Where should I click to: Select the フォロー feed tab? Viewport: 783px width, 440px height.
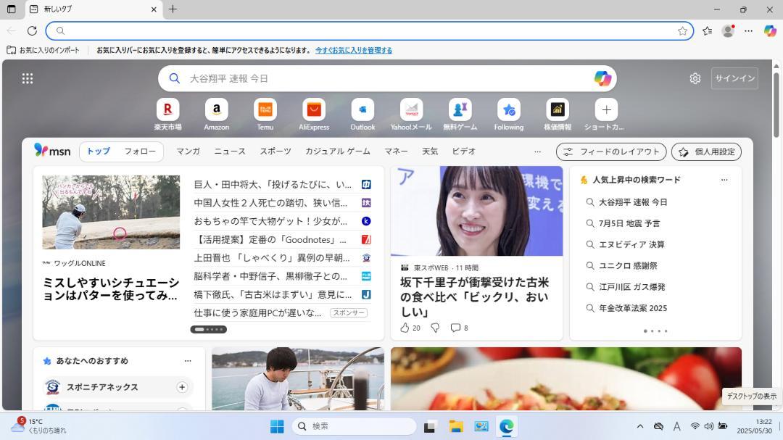140,151
